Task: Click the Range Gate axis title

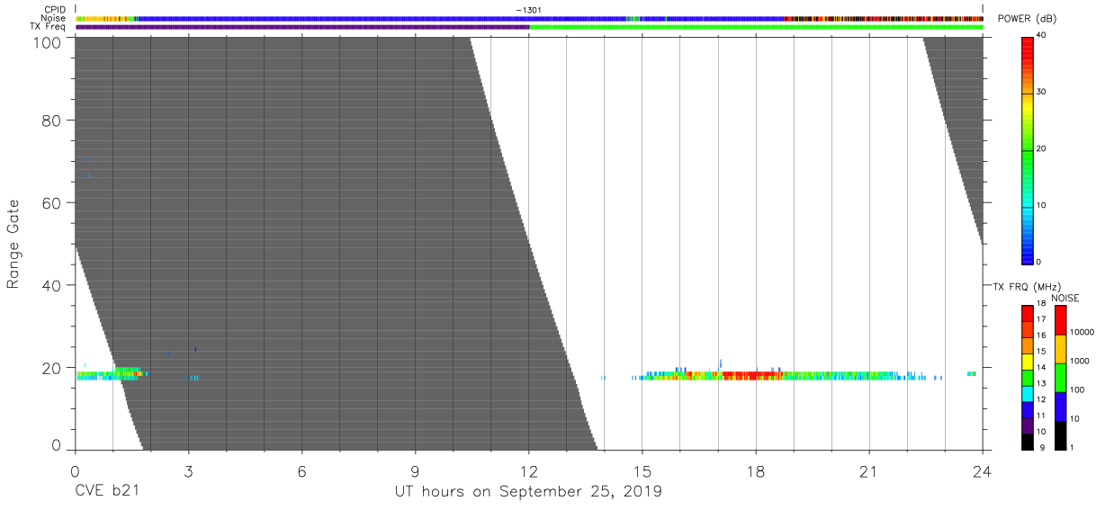Action: pos(13,244)
